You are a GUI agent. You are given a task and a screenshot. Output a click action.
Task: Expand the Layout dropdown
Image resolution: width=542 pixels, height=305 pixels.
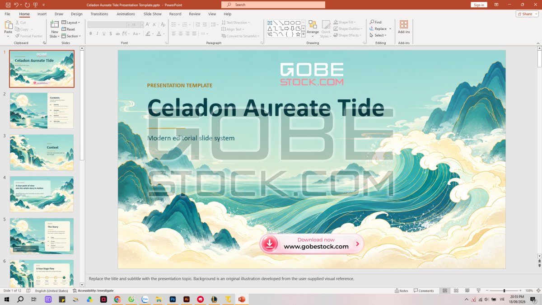(x=70, y=23)
